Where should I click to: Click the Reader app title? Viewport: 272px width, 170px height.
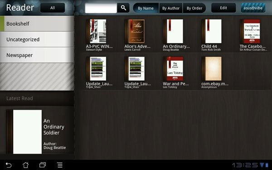[20, 7]
